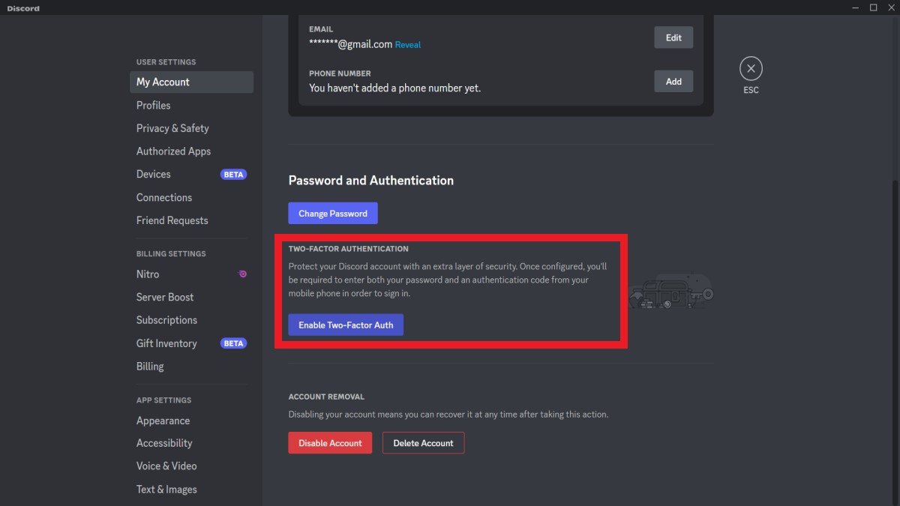Reveal the hidden email address
The image size is (900, 506).
point(407,44)
